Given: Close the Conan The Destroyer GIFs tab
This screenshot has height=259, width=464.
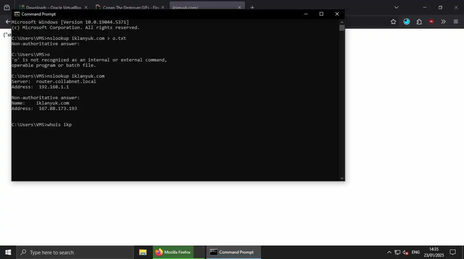Looking at the screenshot, I should [x=163, y=7].
